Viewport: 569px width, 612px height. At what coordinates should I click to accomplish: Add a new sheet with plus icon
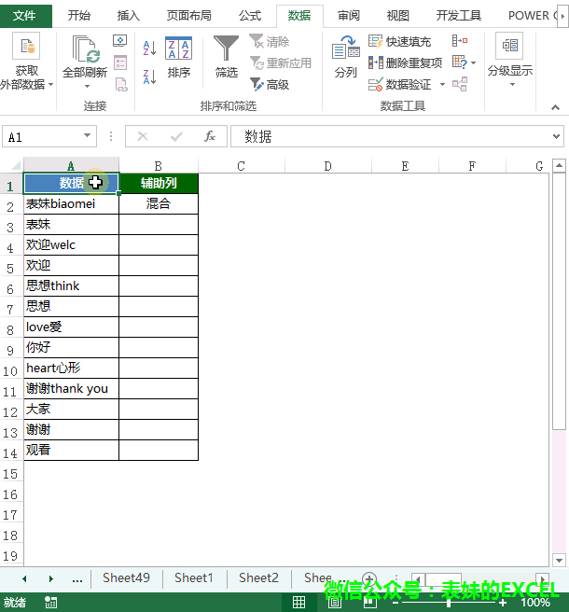pyautogui.click(x=368, y=578)
